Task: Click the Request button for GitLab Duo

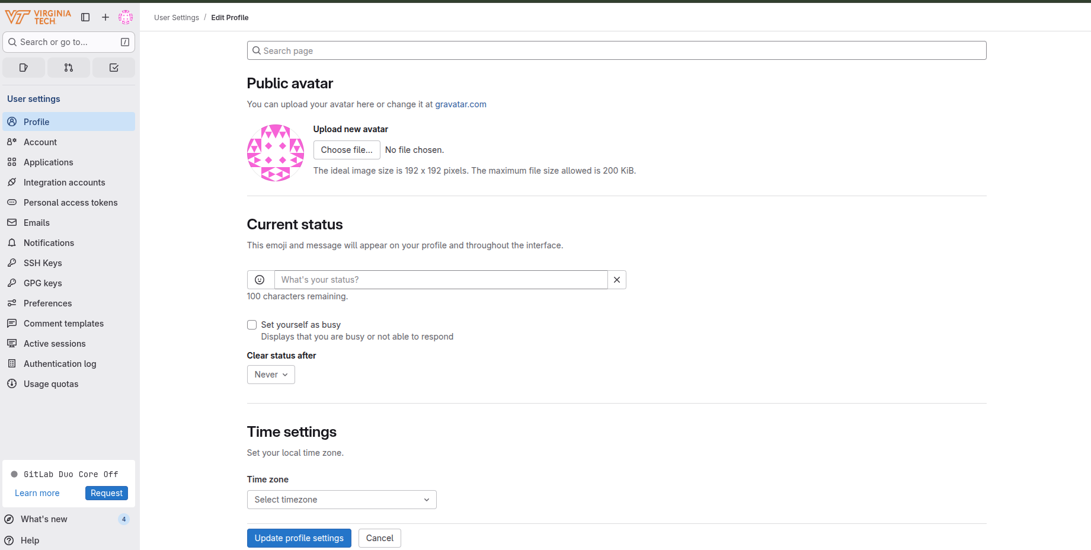Action: pos(107,493)
